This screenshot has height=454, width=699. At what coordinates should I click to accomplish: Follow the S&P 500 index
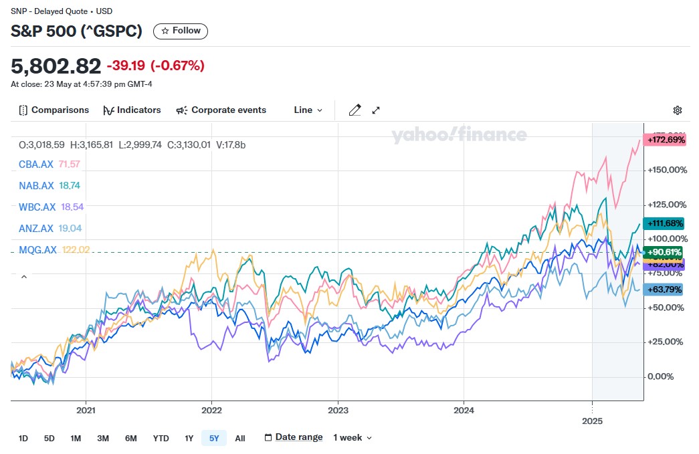coord(181,31)
